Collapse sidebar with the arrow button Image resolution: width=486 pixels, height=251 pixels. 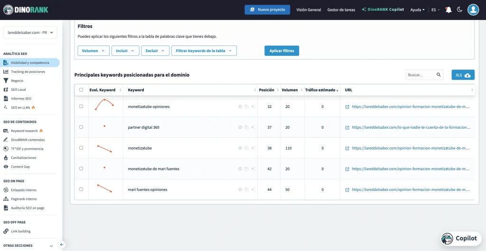(62, 245)
